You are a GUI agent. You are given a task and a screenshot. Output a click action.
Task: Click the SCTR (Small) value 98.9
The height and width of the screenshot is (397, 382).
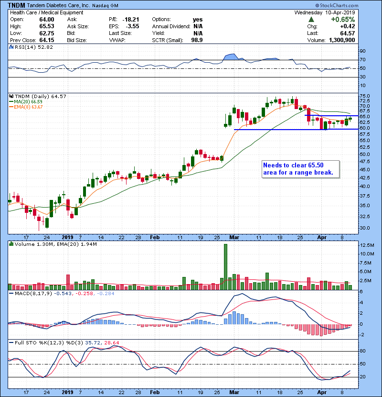pos(197,40)
